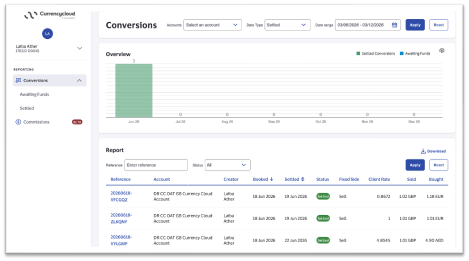Click the green Jun 26 bar
This screenshot has width=469, height=261.
pyautogui.click(x=133, y=90)
